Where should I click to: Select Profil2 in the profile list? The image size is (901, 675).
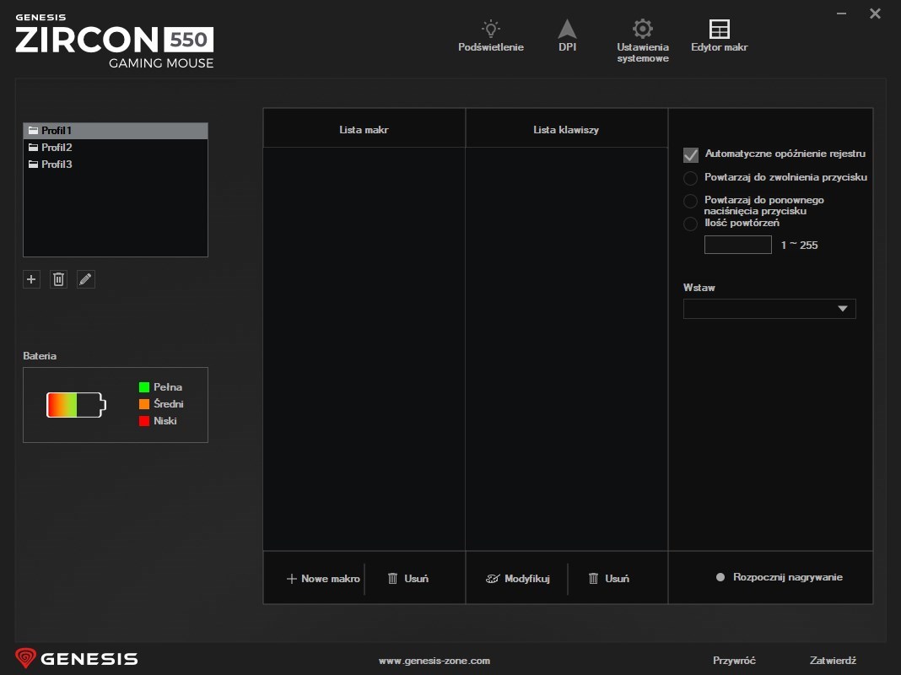click(x=115, y=147)
